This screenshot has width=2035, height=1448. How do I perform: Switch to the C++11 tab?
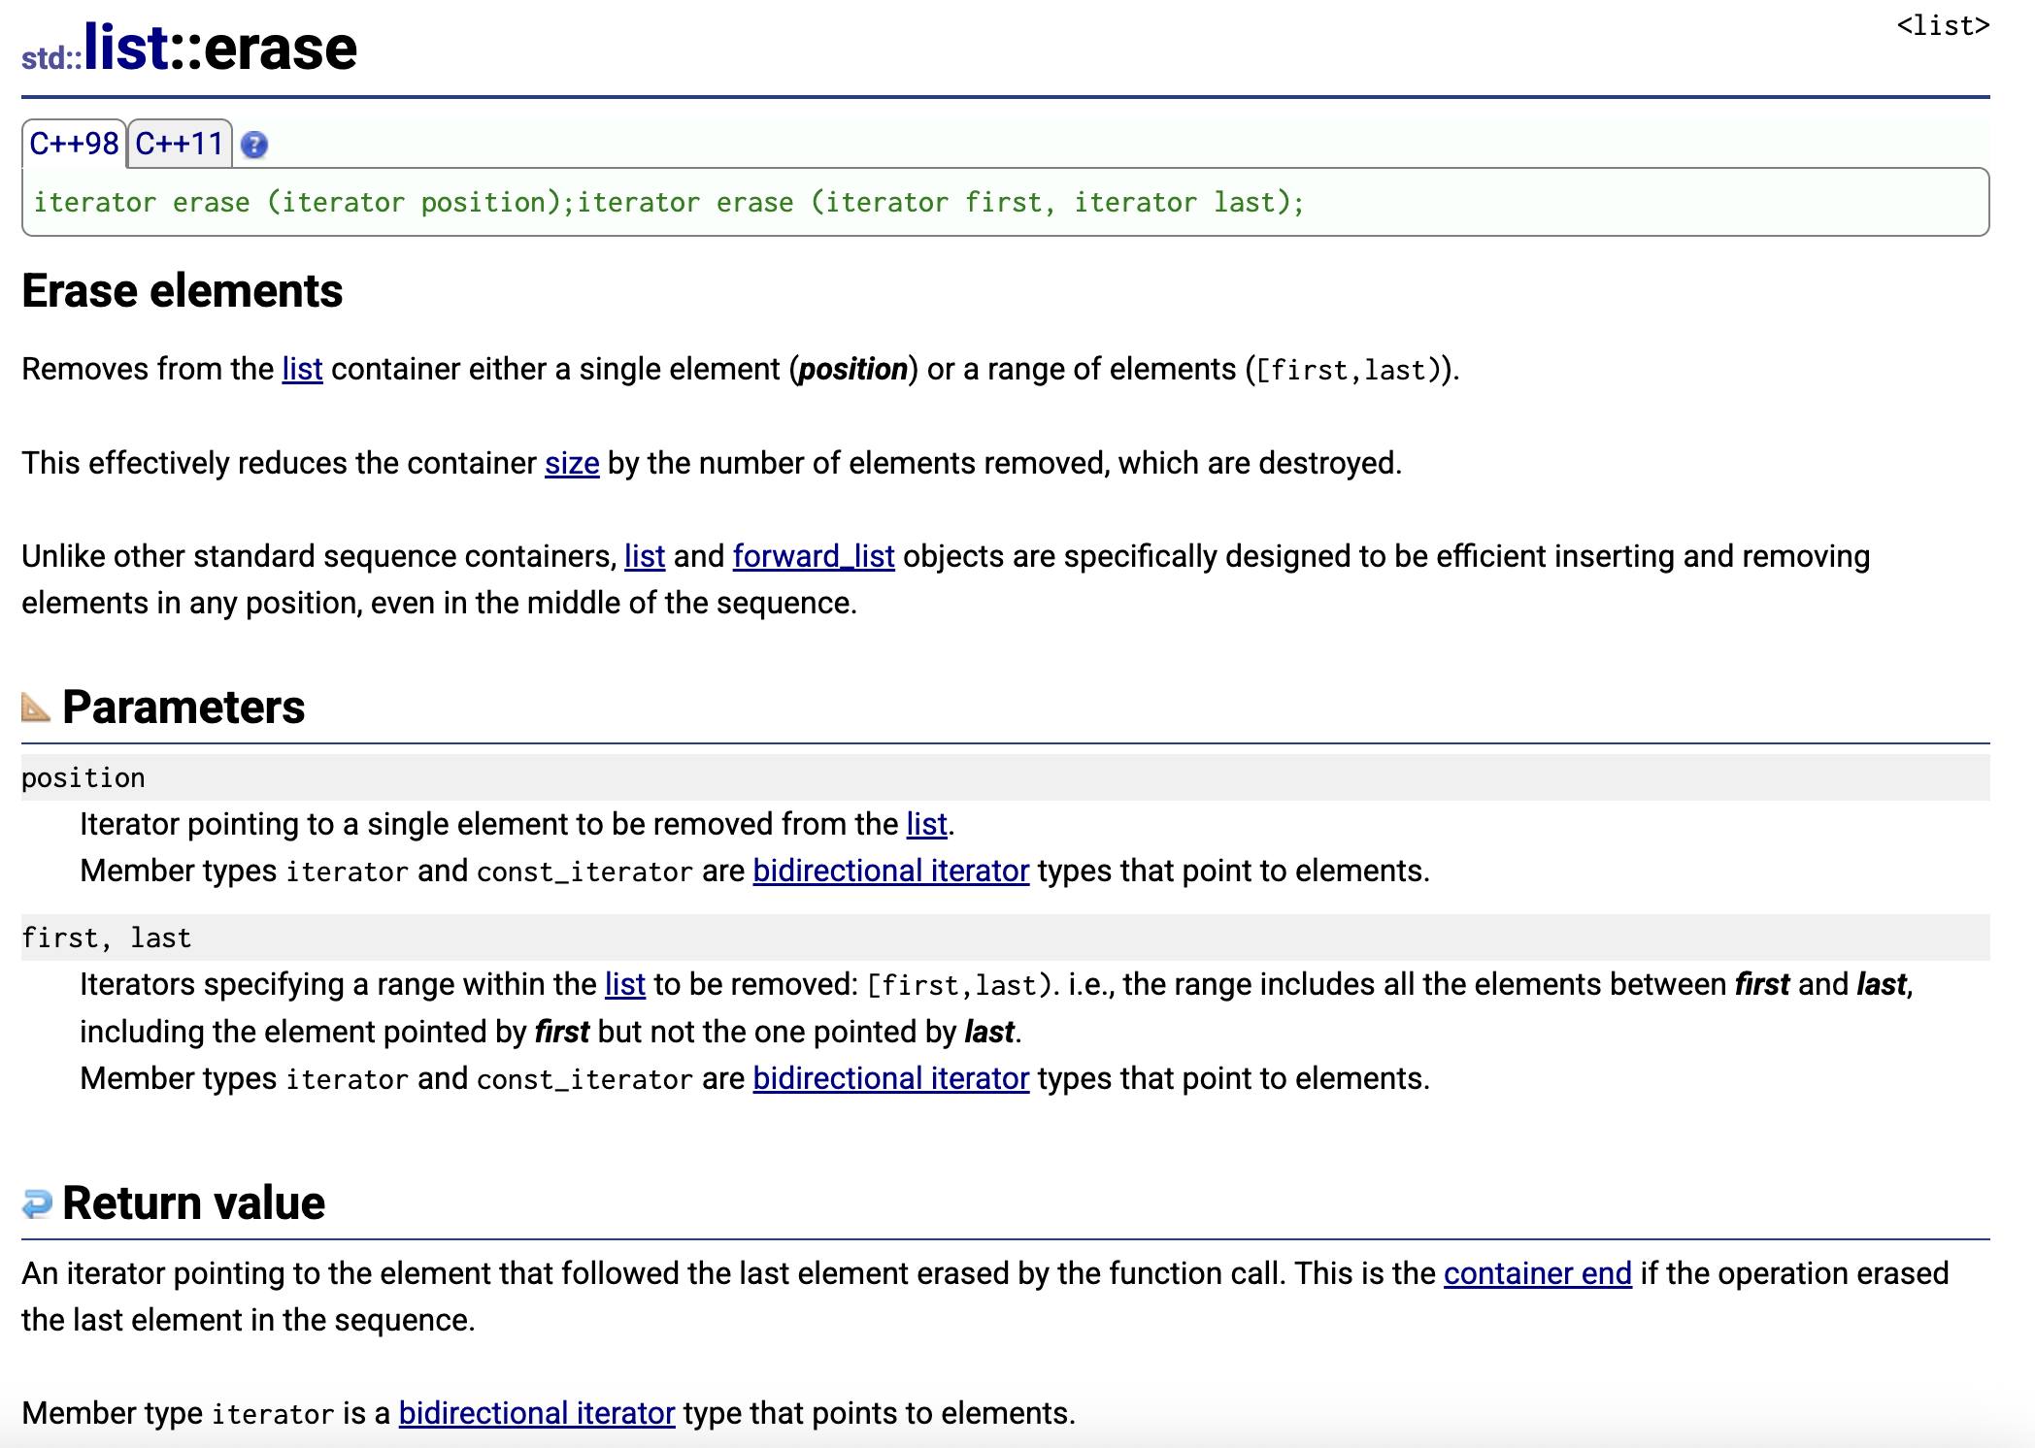(x=180, y=144)
